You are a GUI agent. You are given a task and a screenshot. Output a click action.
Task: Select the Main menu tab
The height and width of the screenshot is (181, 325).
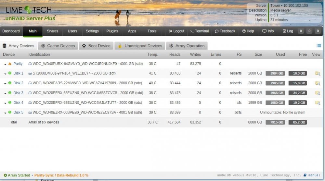pos(32,31)
